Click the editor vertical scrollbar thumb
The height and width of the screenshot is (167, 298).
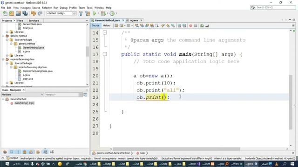tap(291, 102)
